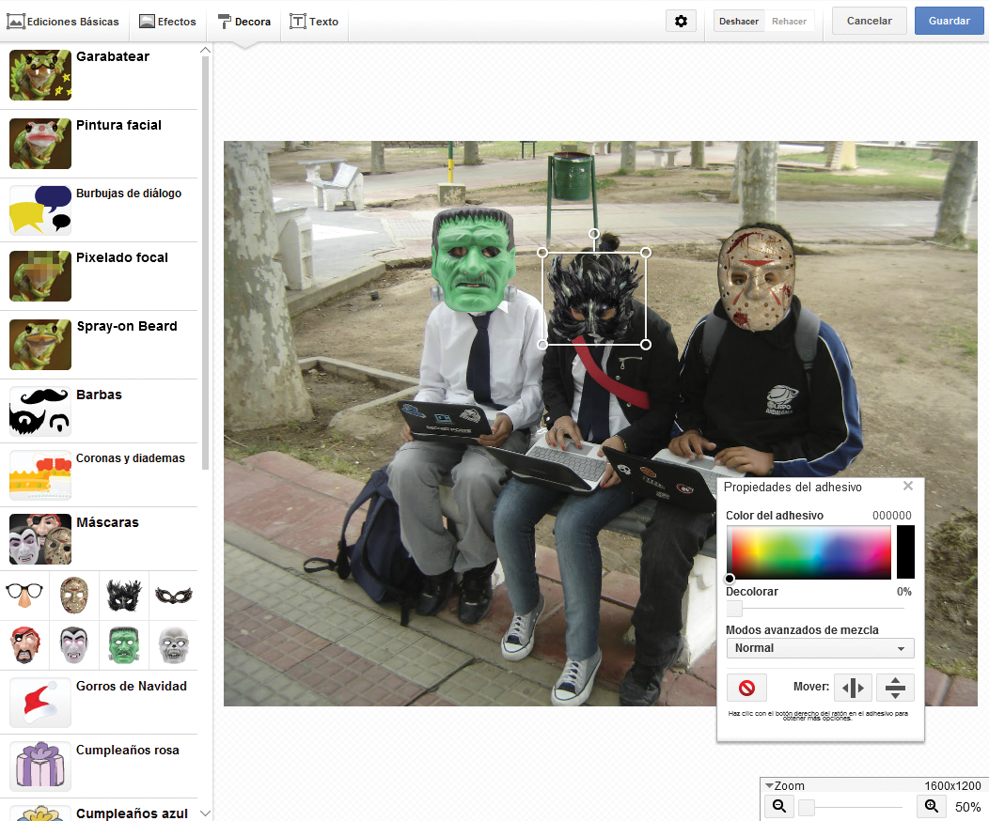Click the Cumpleaños azul label
The height and width of the screenshot is (821, 989).
[x=132, y=813]
